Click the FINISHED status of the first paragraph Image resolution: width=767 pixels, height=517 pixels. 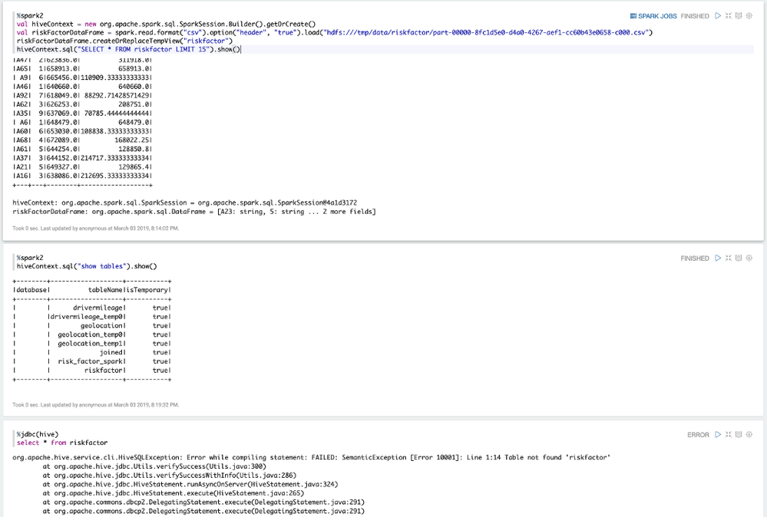(x=695, y=15)
